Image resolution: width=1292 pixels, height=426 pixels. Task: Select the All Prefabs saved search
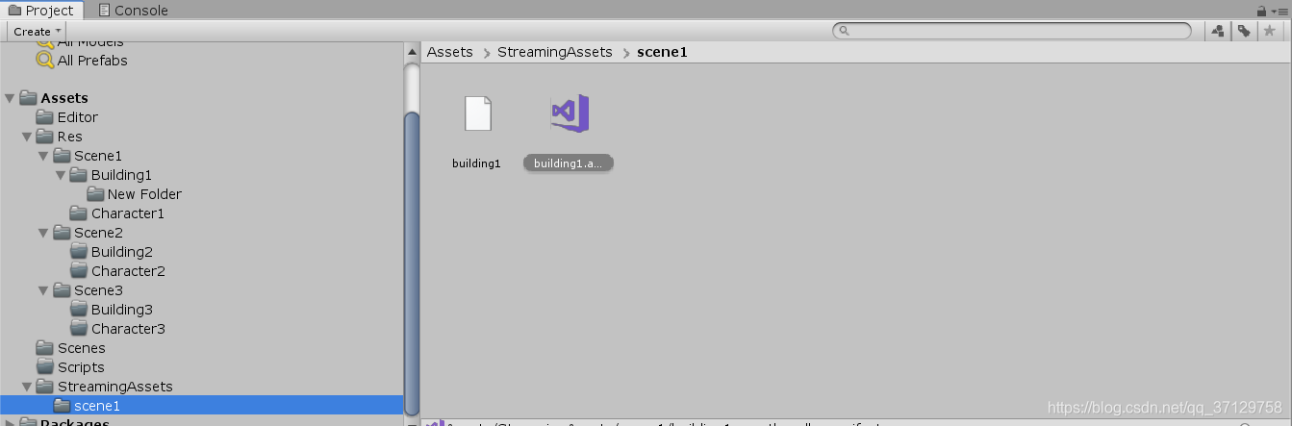pos(91,60)
